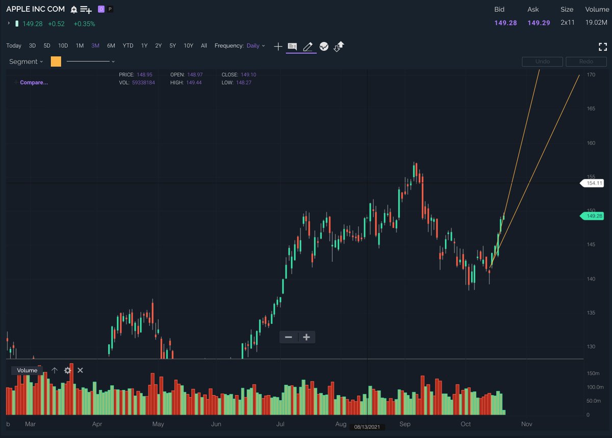Screen dimensions: 612x438
Task: Switch range to 2Y
Action: coord(159,46)
